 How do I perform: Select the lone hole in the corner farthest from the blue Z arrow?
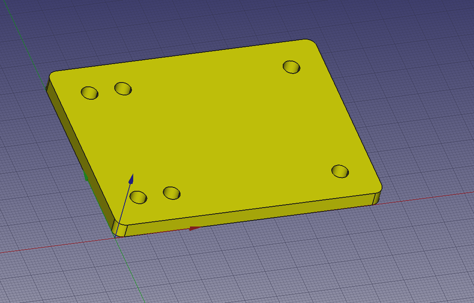click(x=292, y=67)
